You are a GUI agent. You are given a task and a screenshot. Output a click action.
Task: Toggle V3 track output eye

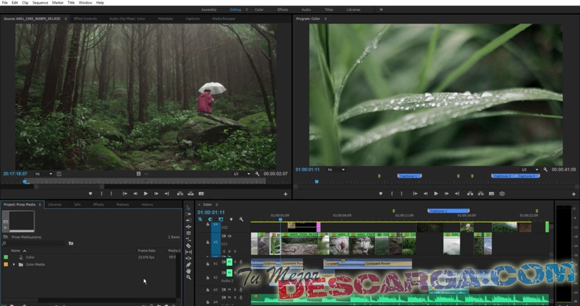click(229, 236)
